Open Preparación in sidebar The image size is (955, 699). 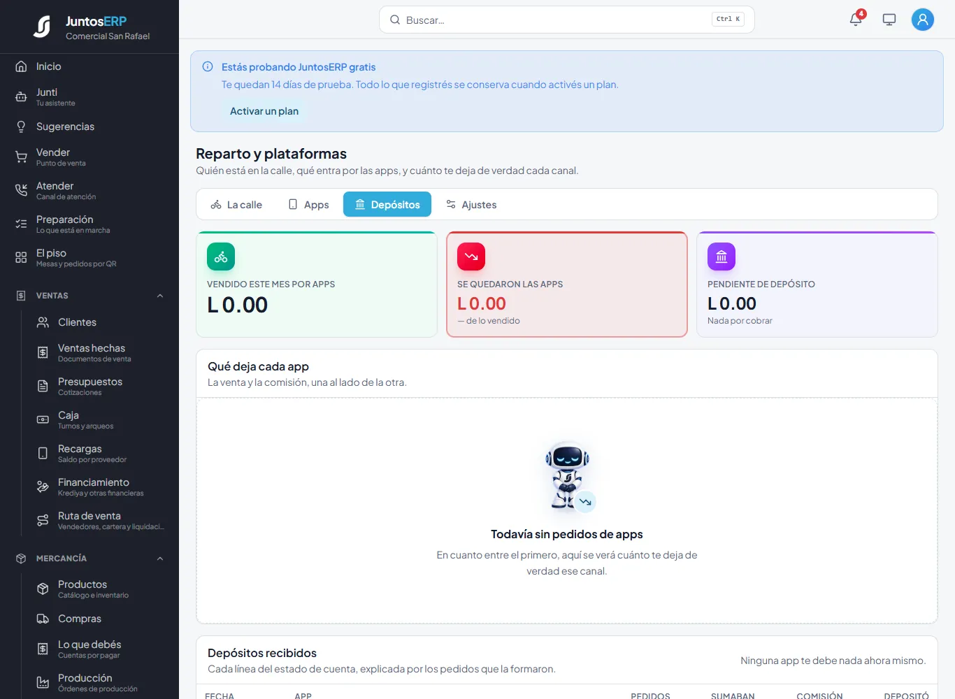click(89, 224)
